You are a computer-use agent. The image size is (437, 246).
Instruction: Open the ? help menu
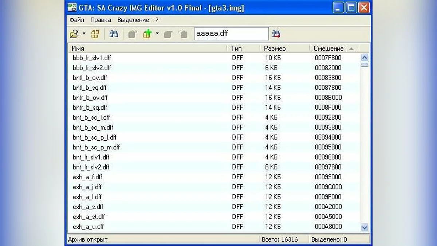[157, 20]
